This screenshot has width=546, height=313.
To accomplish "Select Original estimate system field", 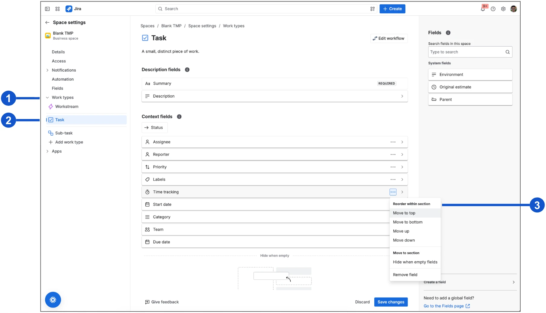I will click(x=470, y=87).
